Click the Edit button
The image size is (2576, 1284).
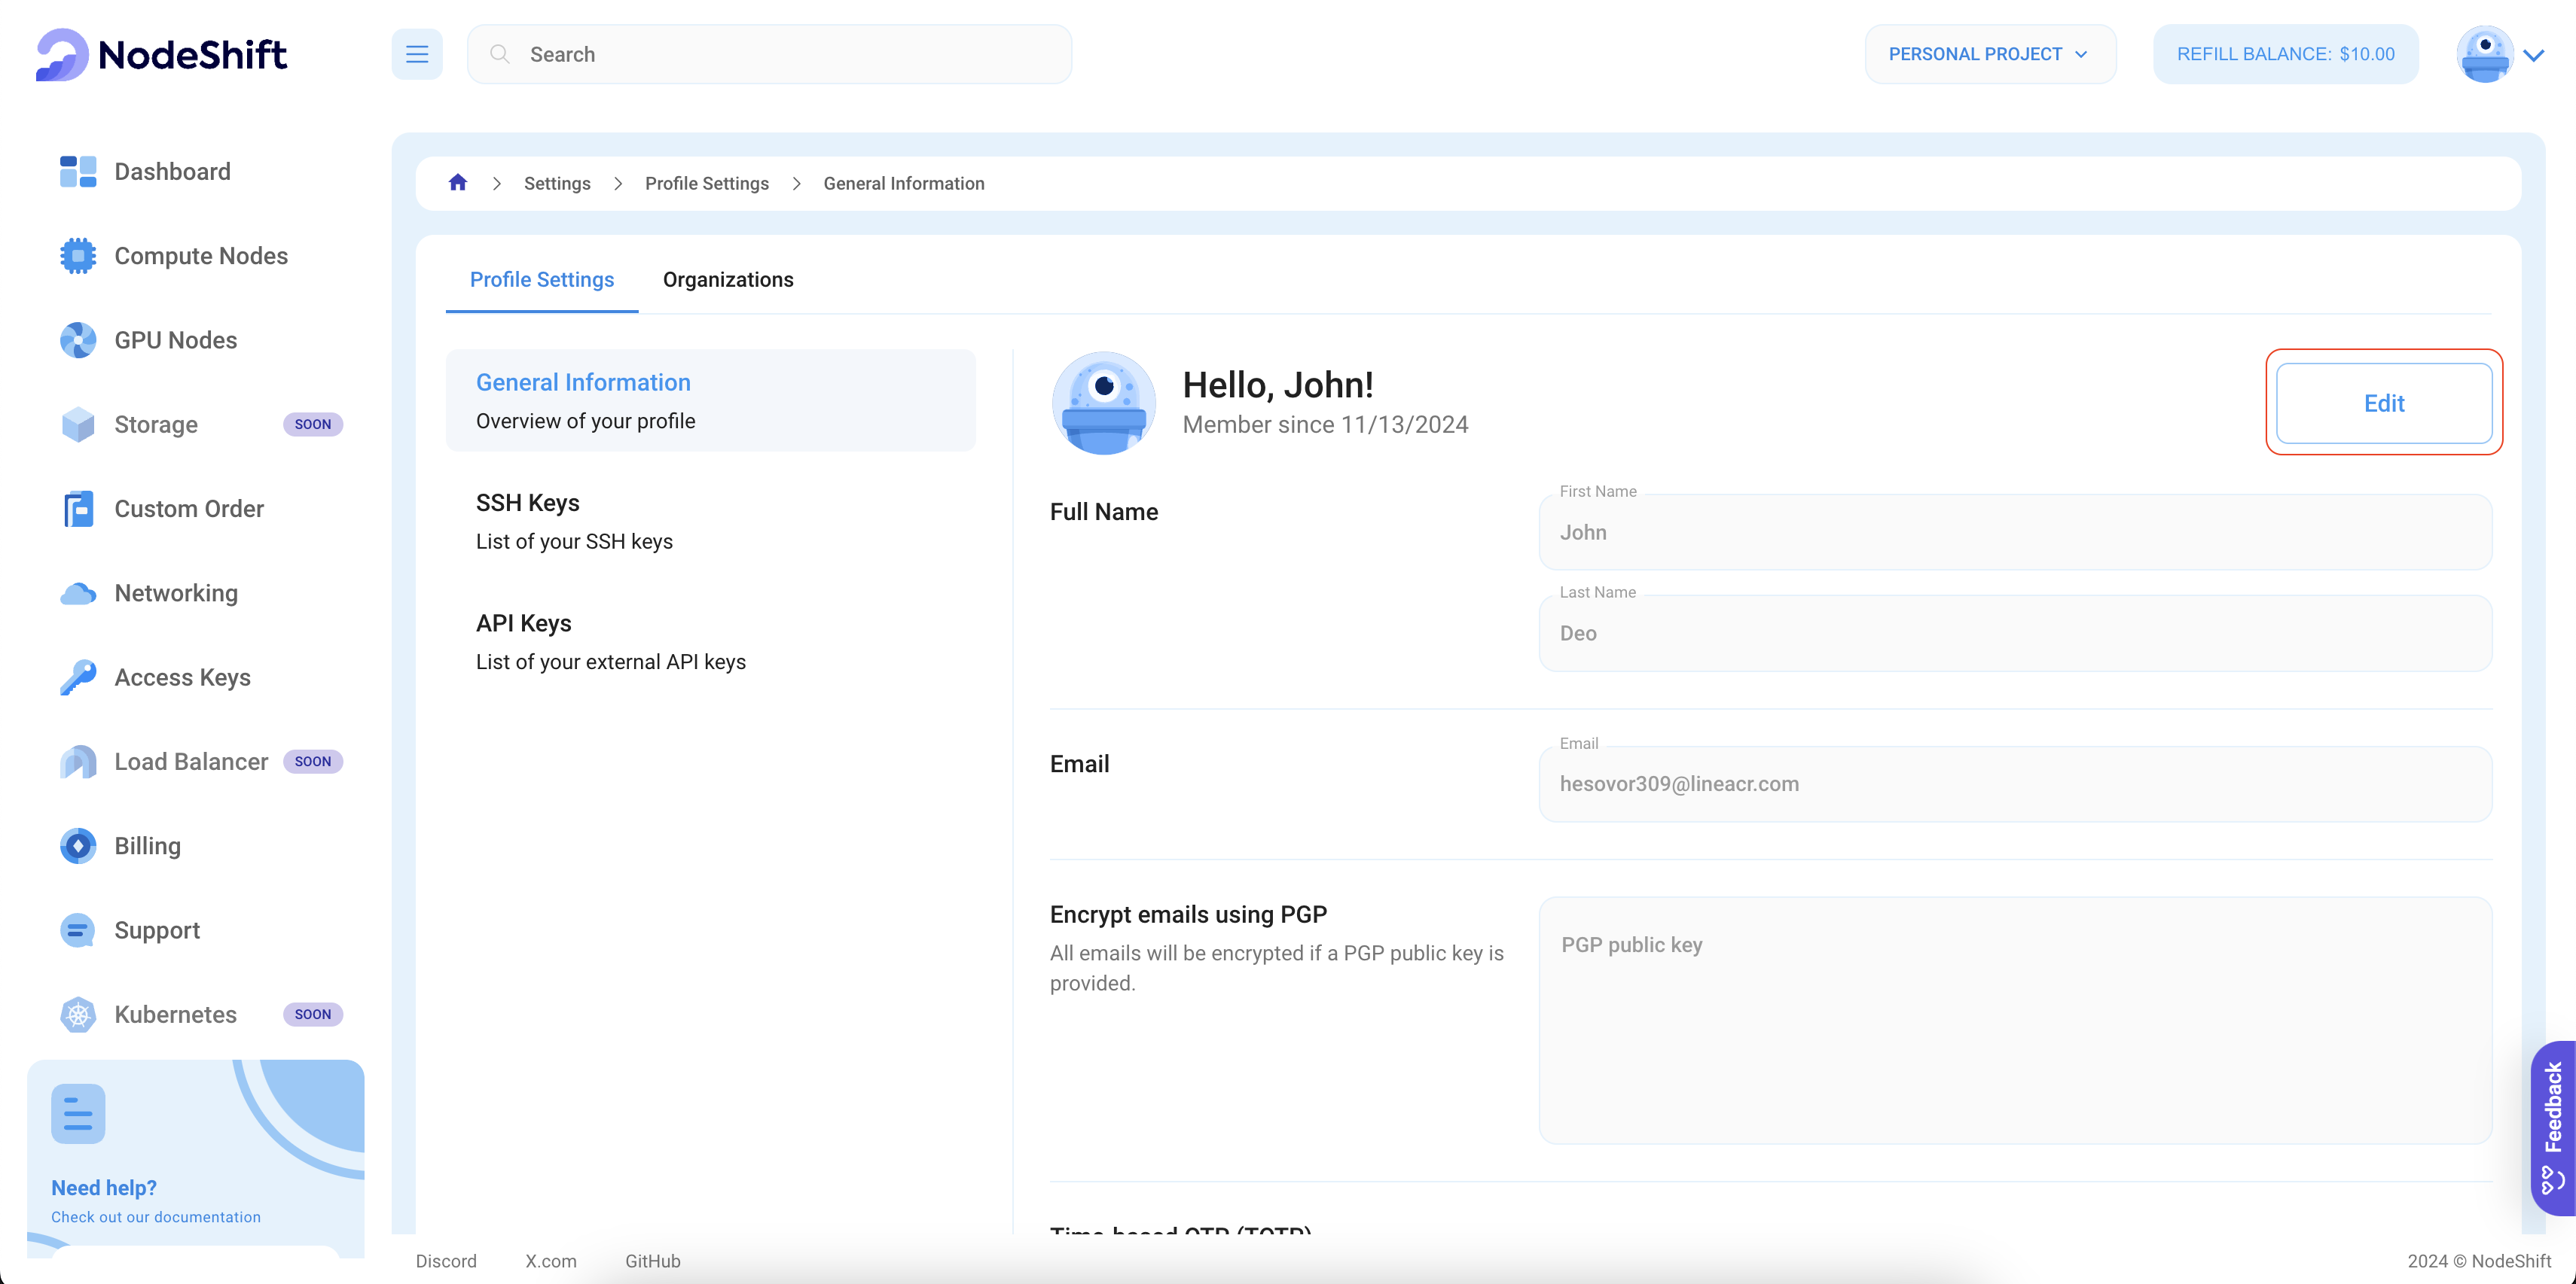tap(2384, 400)
